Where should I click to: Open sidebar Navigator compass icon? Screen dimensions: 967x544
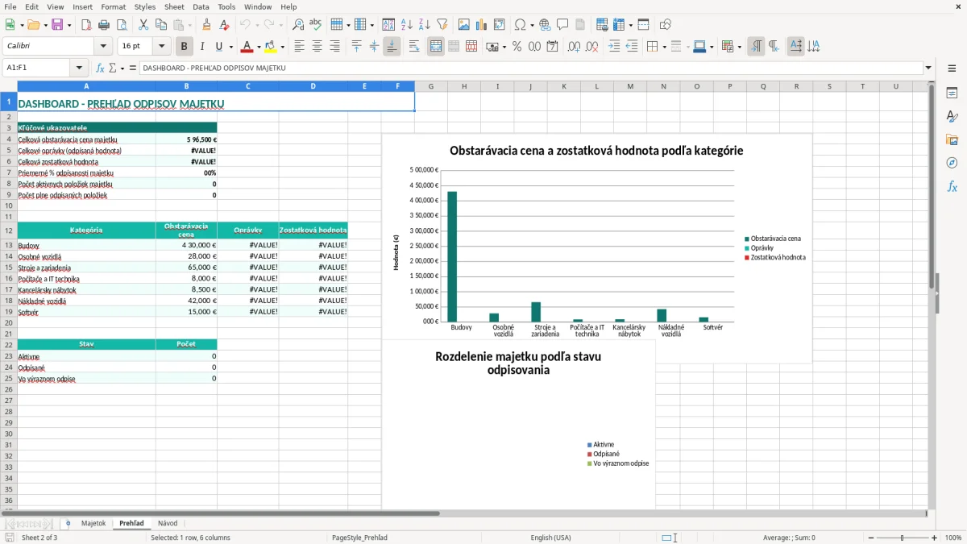(952, 164)
